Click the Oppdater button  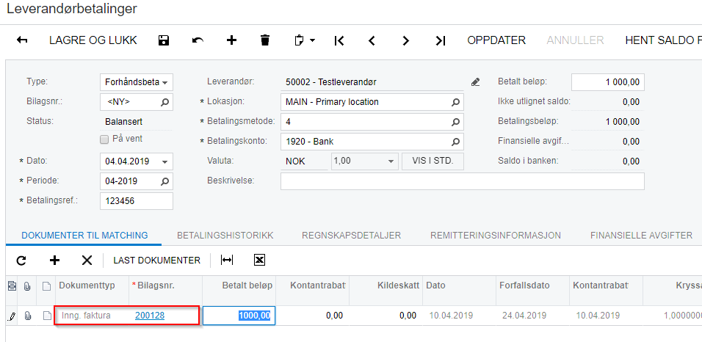496,40
